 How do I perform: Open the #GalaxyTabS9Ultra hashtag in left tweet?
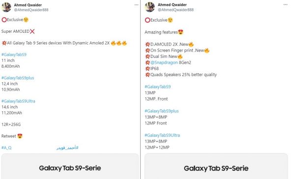18,101
